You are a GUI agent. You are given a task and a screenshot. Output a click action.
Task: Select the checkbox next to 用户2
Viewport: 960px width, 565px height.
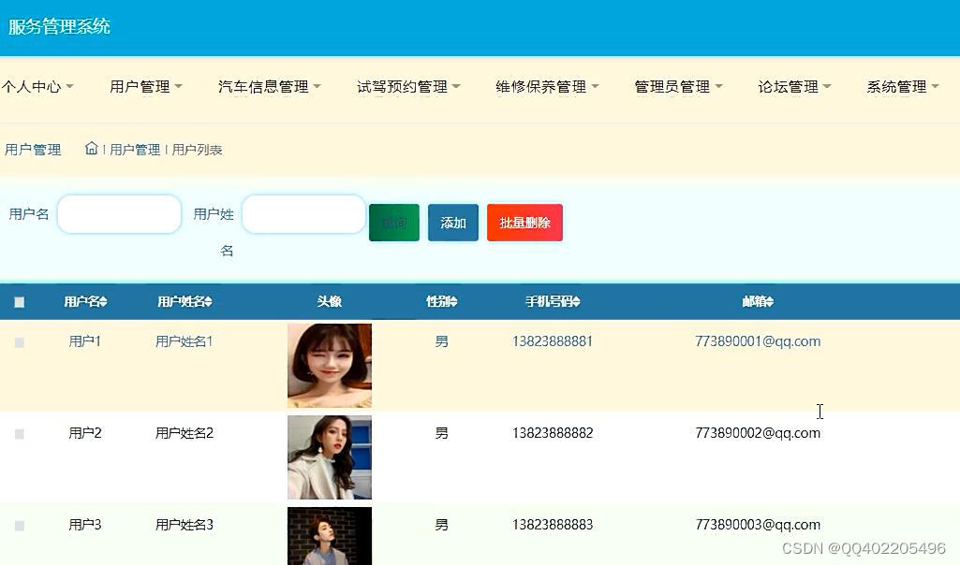coord(19,433)
